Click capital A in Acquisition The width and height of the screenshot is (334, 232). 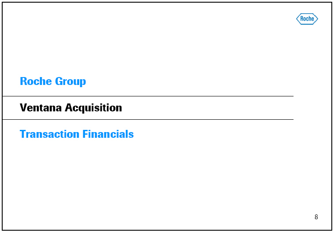click(x=68, y=107)
